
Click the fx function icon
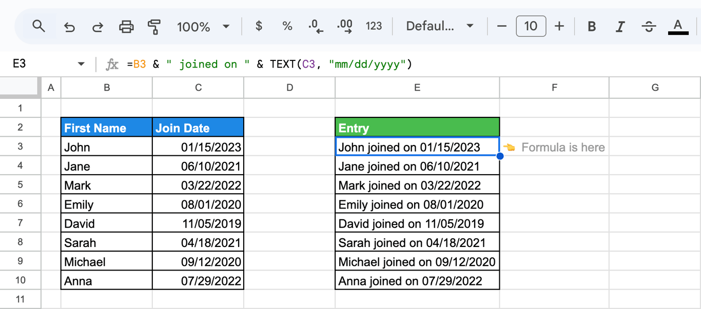coord(112,64)
